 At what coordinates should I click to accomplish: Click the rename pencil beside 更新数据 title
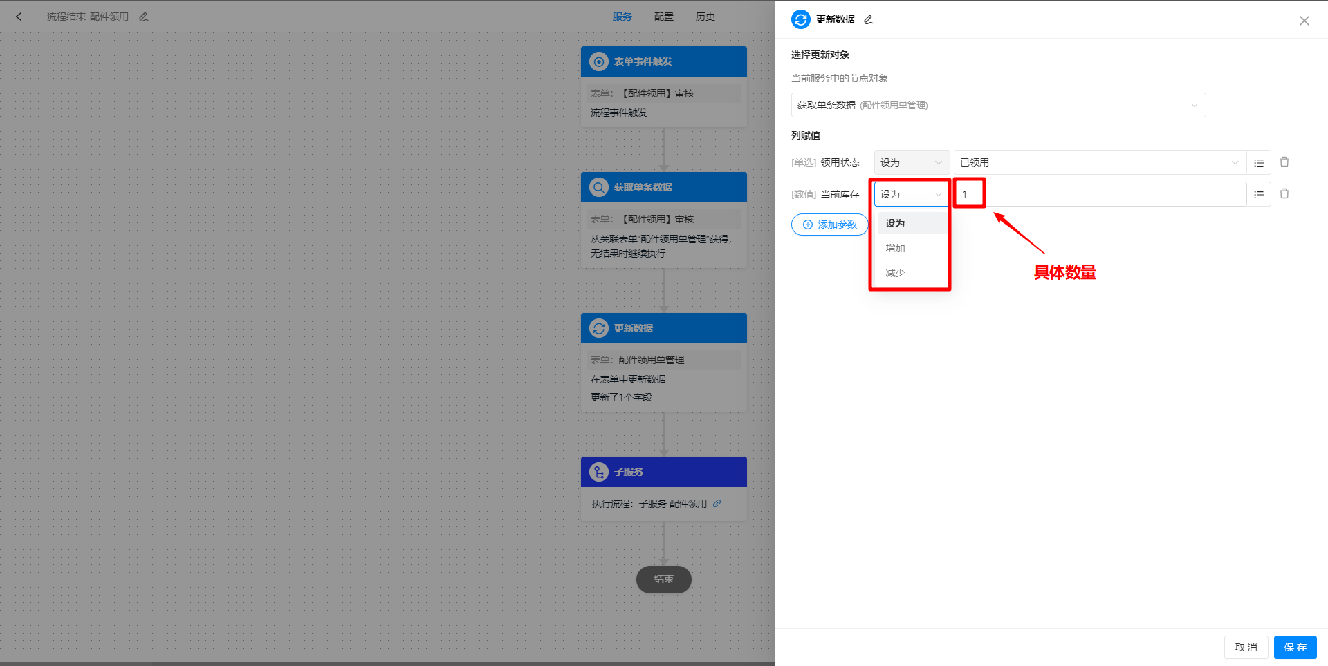(x=869, y=19)
